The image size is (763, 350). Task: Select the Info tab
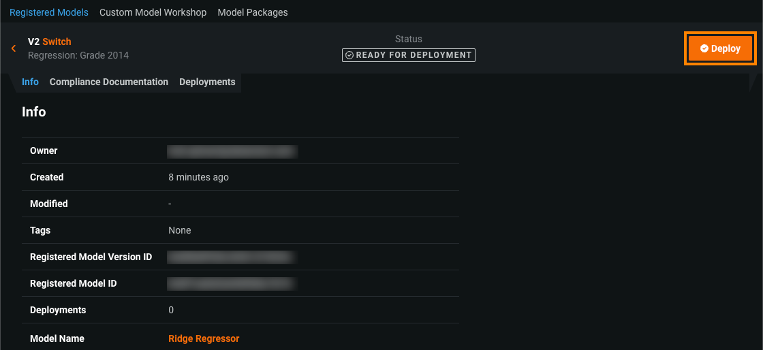(30, 82)
